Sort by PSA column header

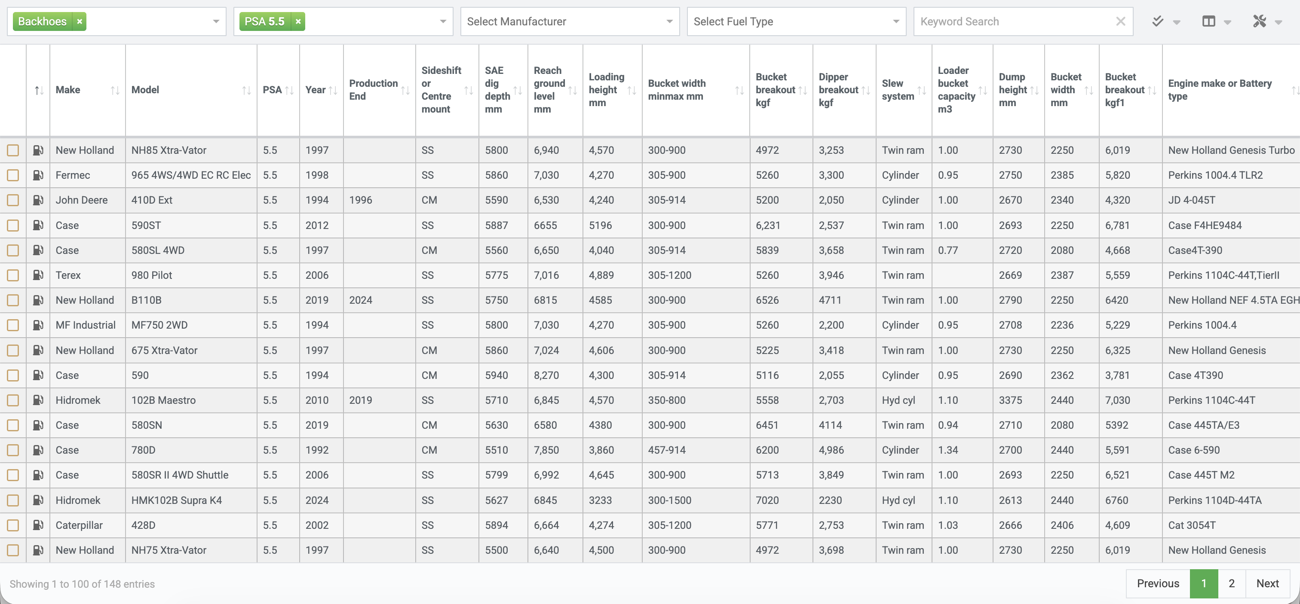click(x=278, y=90)
